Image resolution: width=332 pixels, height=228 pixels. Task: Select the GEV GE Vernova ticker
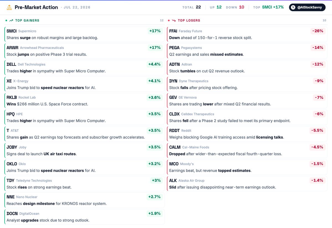(x=173, y=97)
